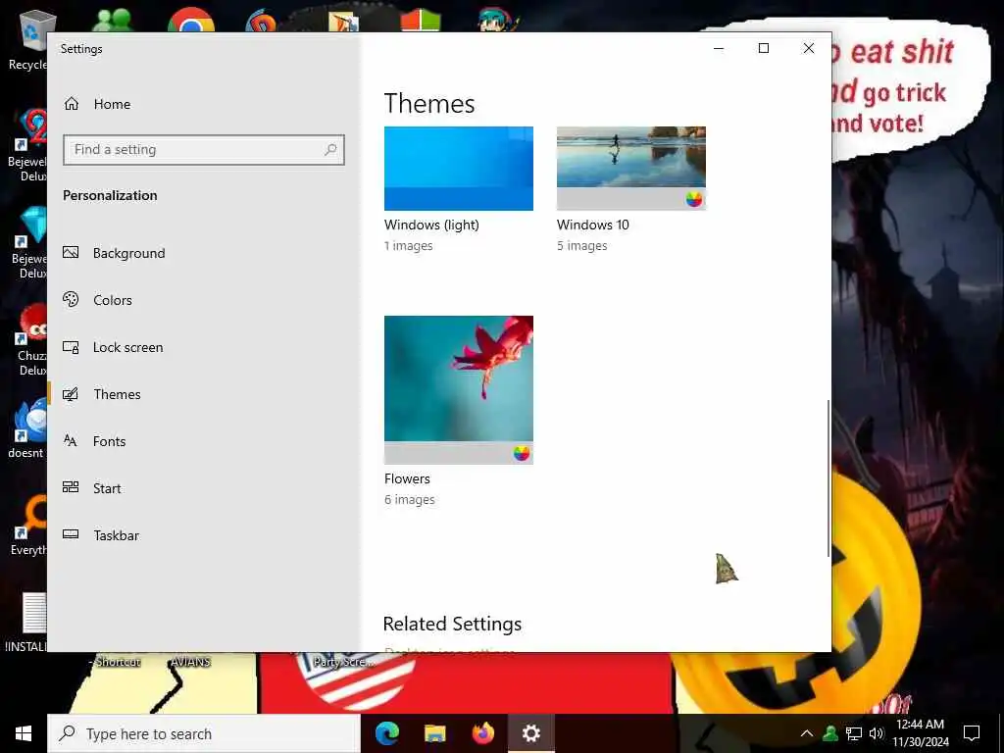The height and width of the screenshot is (753, 1004).
Task: Click the Related Settings heading
Action: (x=452, y=624)
